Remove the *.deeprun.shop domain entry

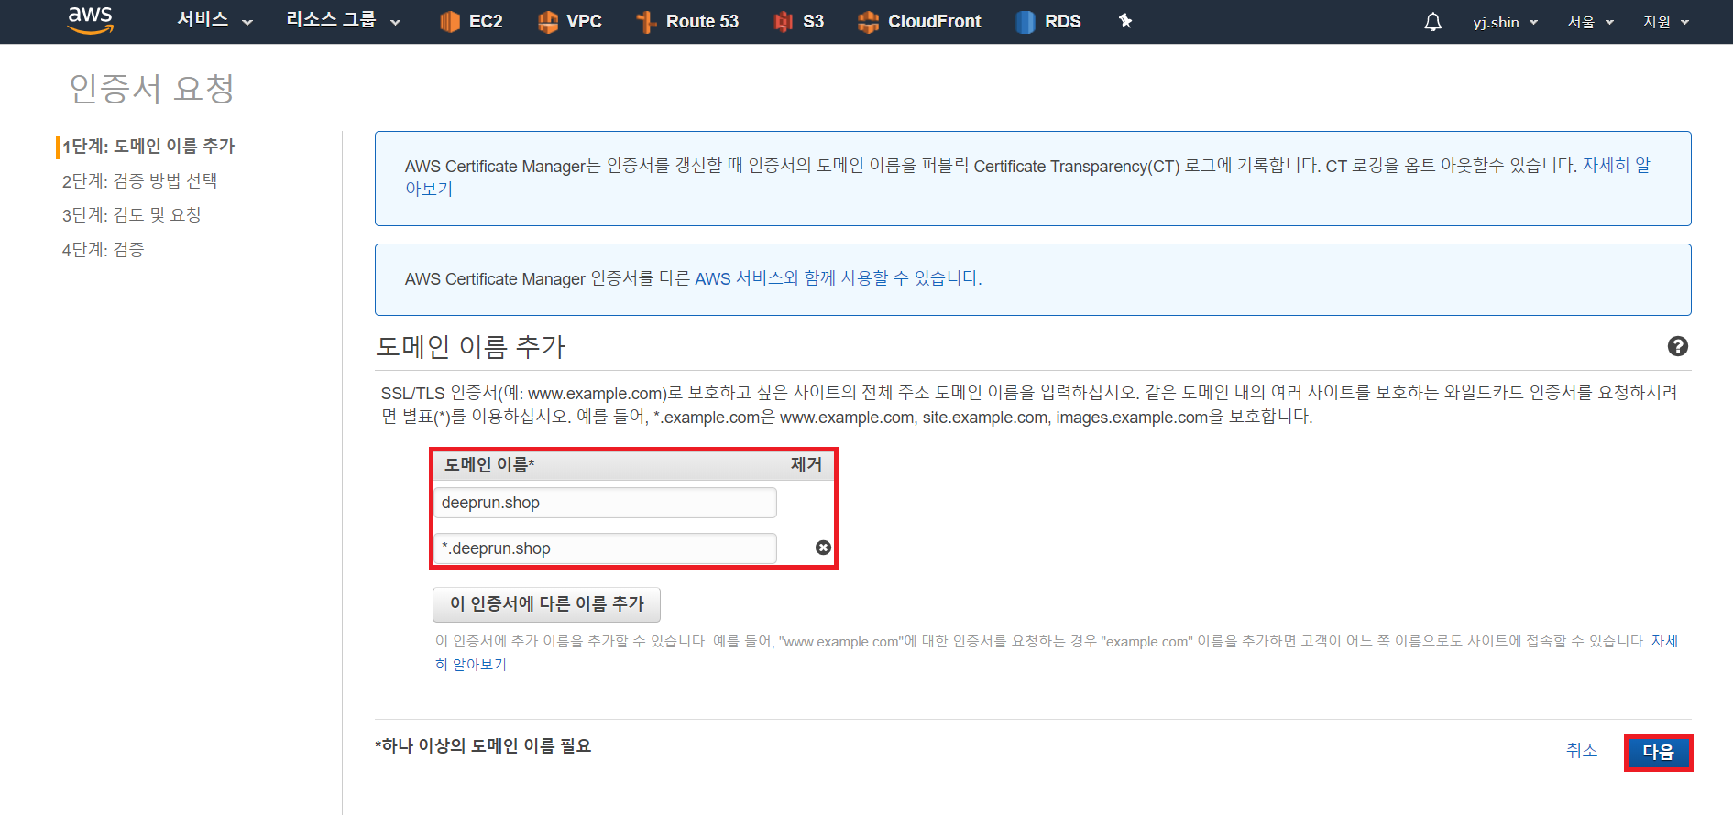[x=823, y=548]
